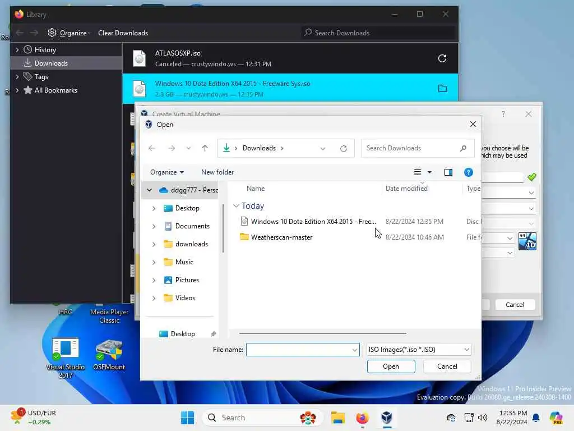The width and height of the screenshot is (574, 431).
Task: Refresh the Downloads folder view
Action: (344, 148)
